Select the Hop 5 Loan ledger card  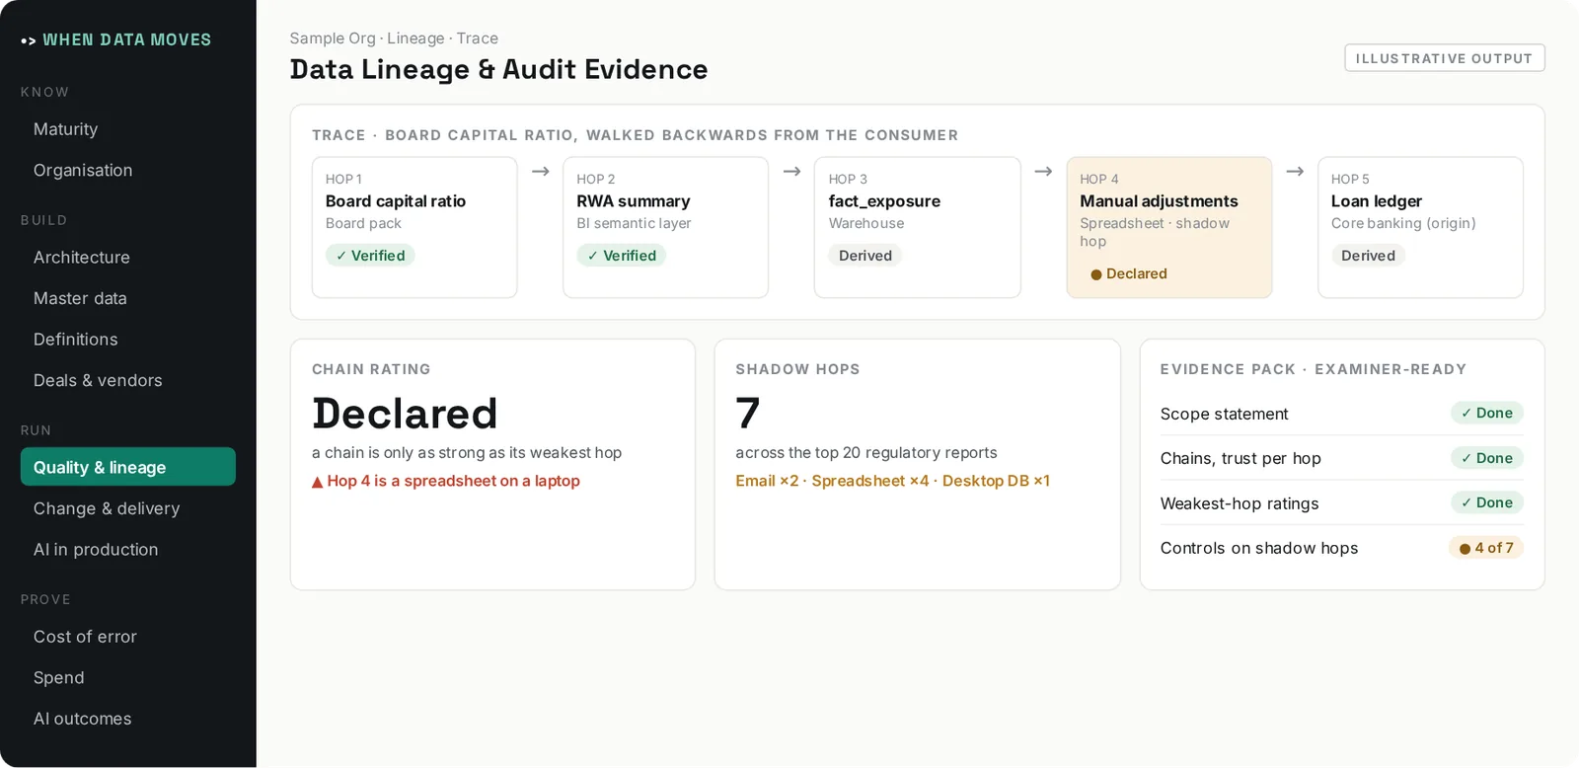(1421, 227)
